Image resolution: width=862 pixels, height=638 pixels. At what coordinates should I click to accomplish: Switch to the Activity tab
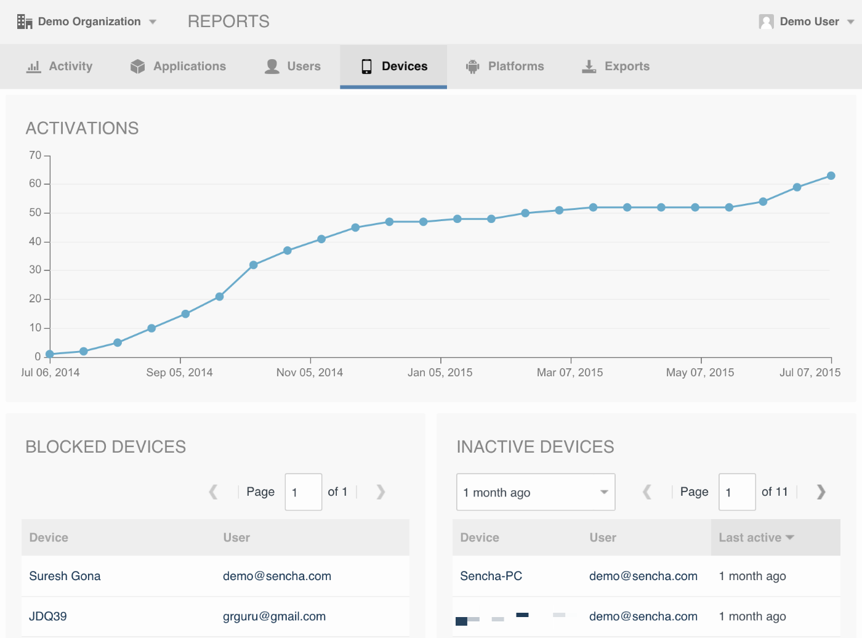59,67
